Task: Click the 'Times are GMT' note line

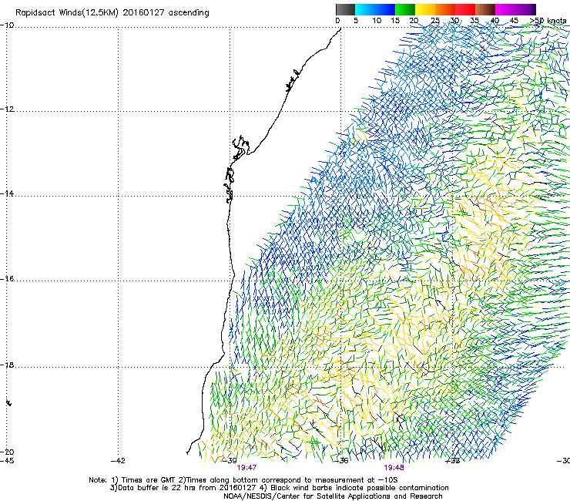Action: 243,480
